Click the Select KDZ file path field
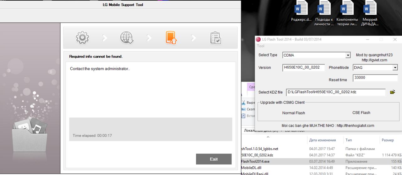The image size is (402, 175). (x=336, y=92)
